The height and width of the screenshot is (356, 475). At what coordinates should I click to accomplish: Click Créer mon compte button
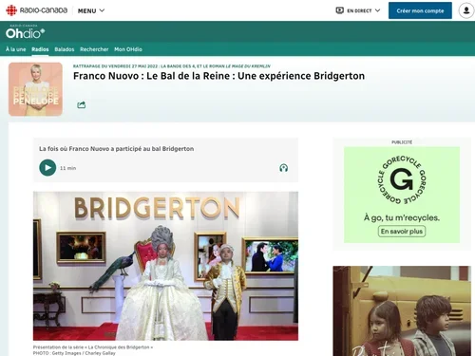(x=420, y=10)
